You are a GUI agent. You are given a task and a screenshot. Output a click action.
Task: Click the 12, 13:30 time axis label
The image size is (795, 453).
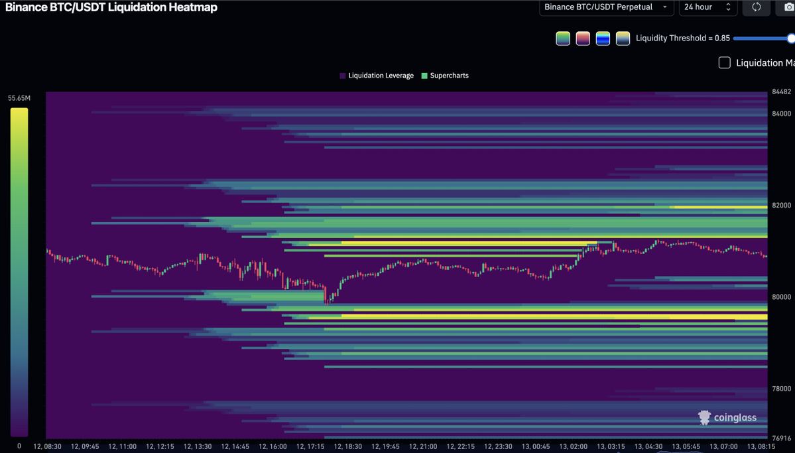coord(198,447)
